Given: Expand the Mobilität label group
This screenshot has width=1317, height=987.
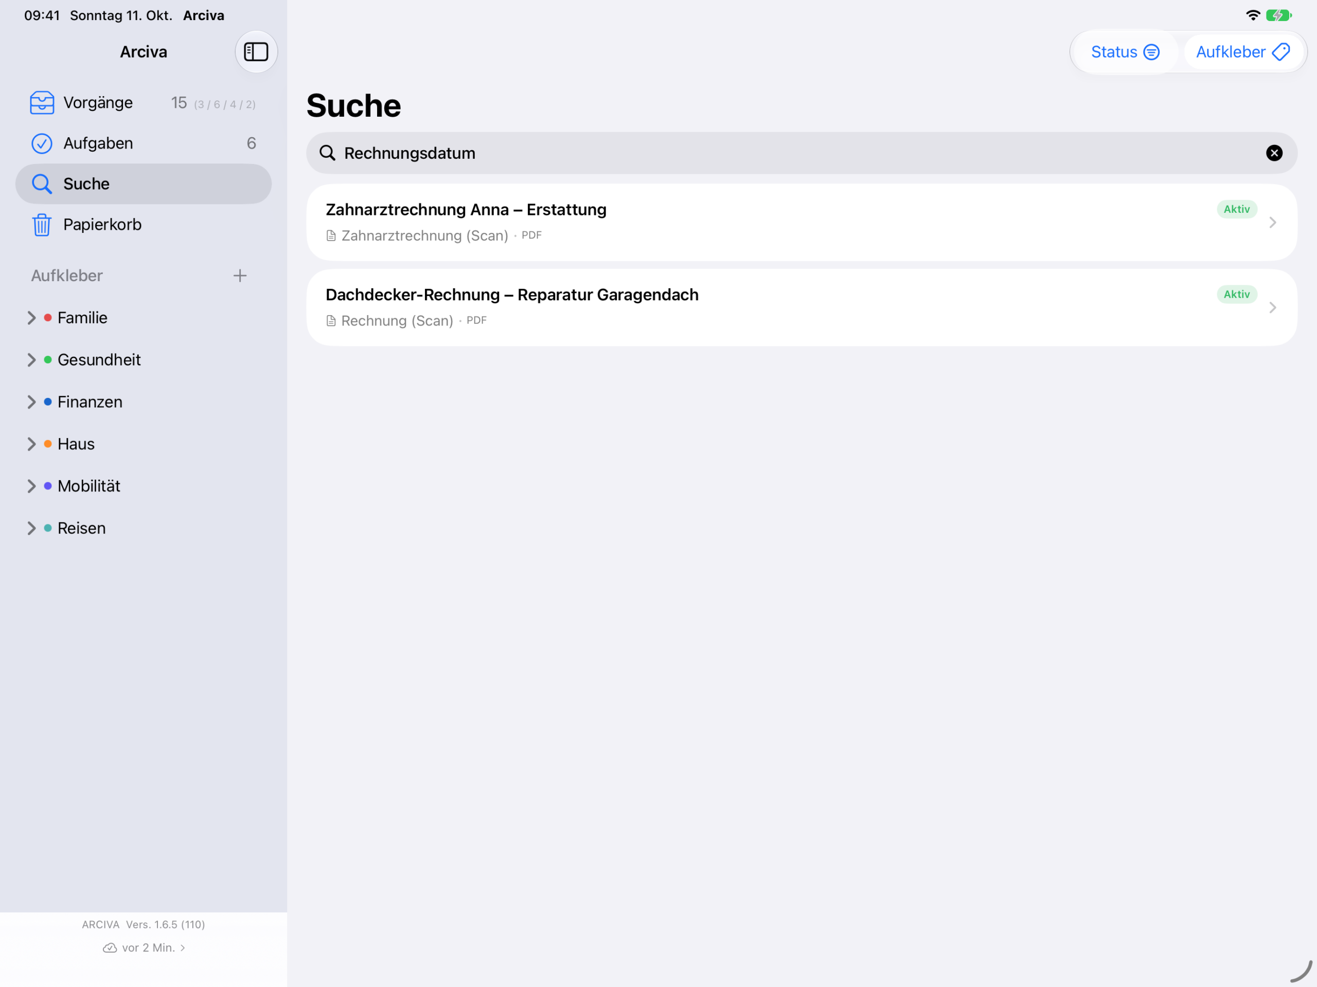Looking at the screenshot, I should [31, 487].
